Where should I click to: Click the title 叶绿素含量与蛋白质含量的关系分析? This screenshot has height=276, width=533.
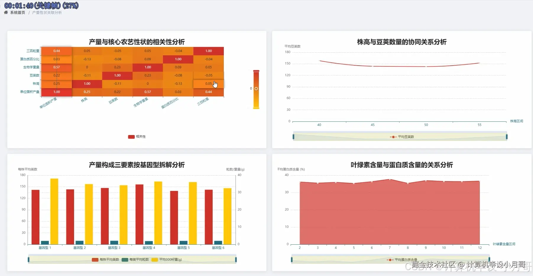402,165
